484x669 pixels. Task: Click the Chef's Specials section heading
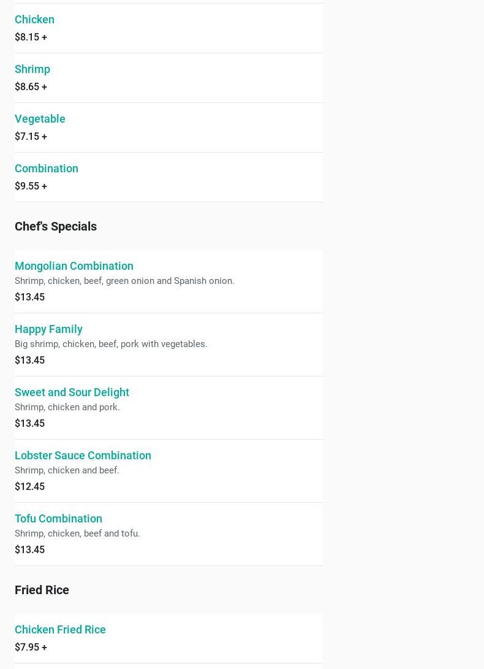pyautogui.click(x=56, y=226)
